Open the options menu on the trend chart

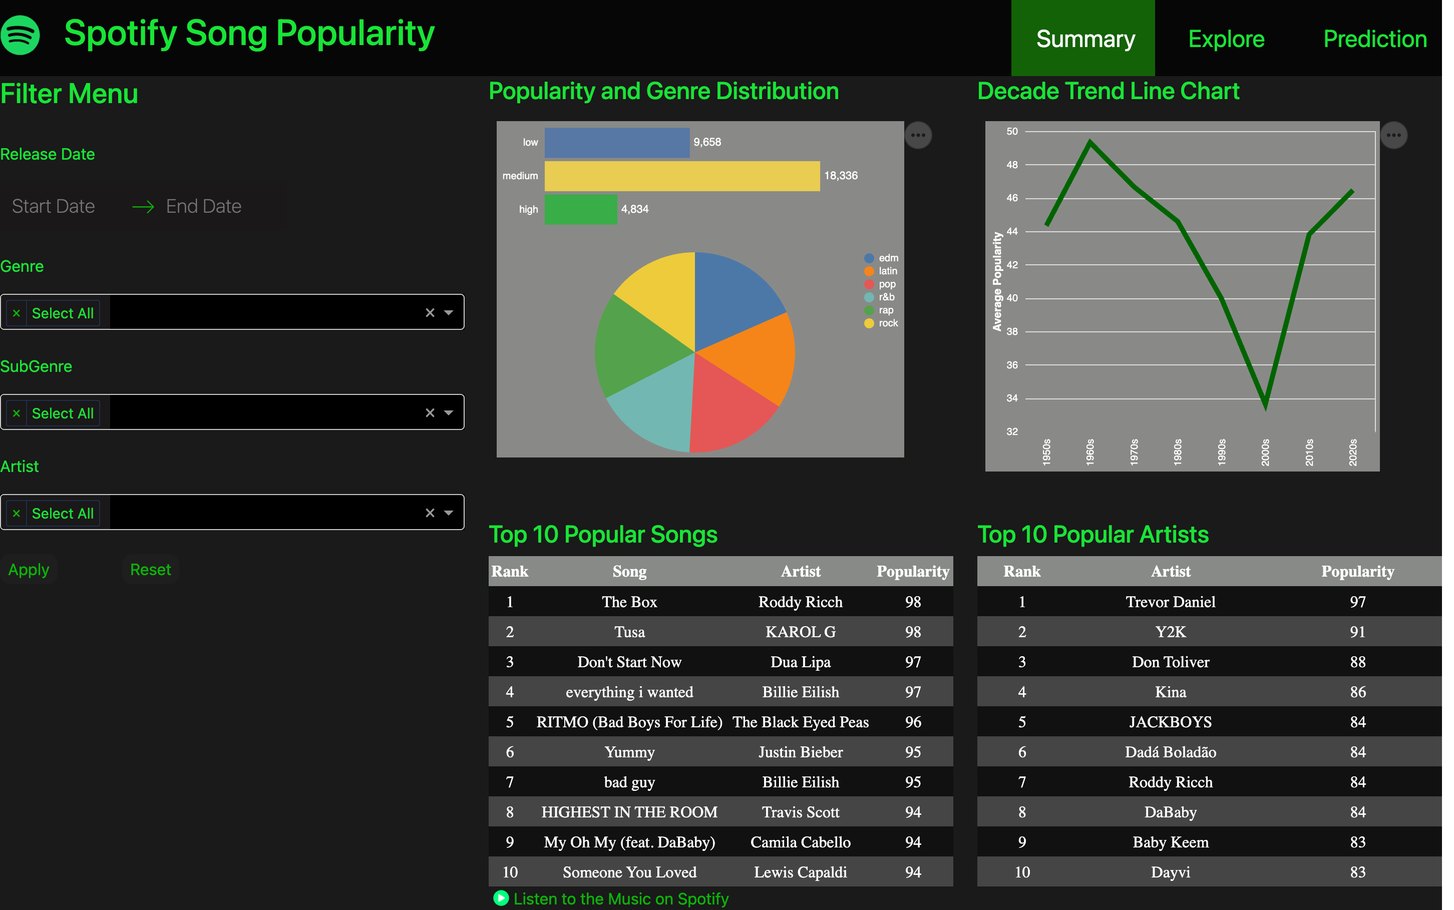coord(1393,136)
